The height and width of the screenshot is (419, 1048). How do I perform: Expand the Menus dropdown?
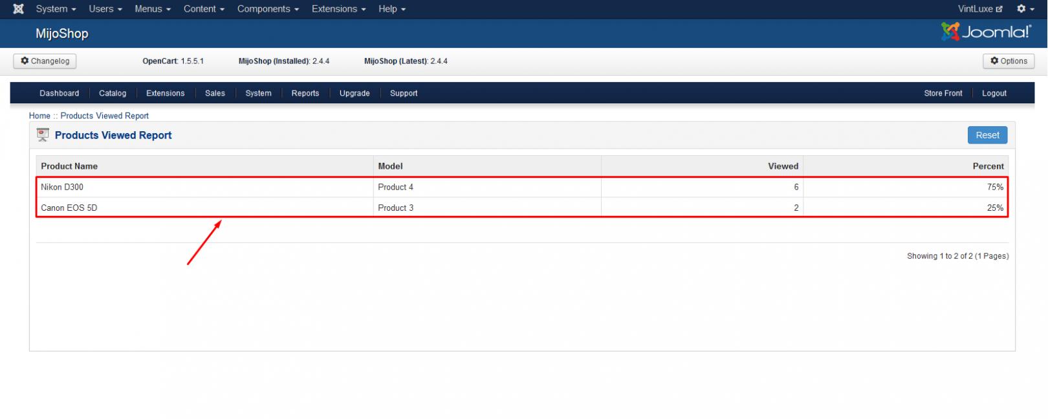point(153,9)
